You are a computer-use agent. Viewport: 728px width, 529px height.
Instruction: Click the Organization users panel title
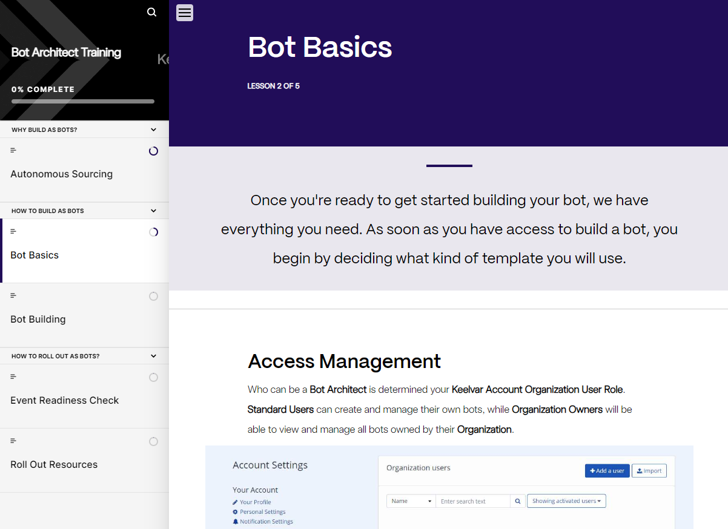point(419,468)
